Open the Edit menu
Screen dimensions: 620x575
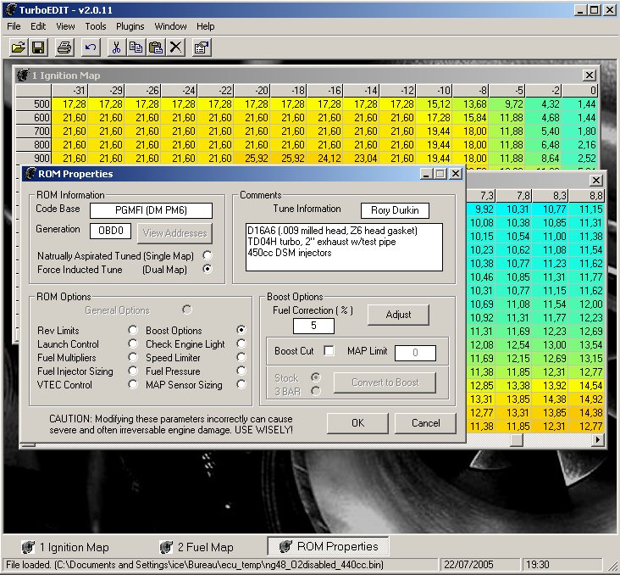click(38, 26)
